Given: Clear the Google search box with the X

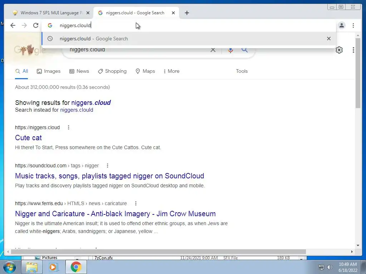Looking at the screenshot, I should (213, 50).
